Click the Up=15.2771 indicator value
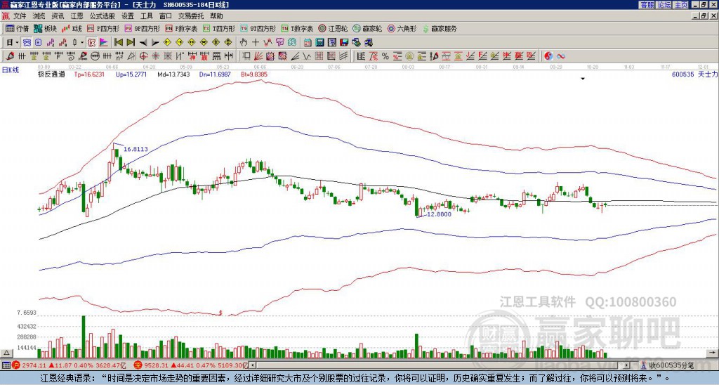This screenshot has height=385, width=719. (x=131, y=74)
